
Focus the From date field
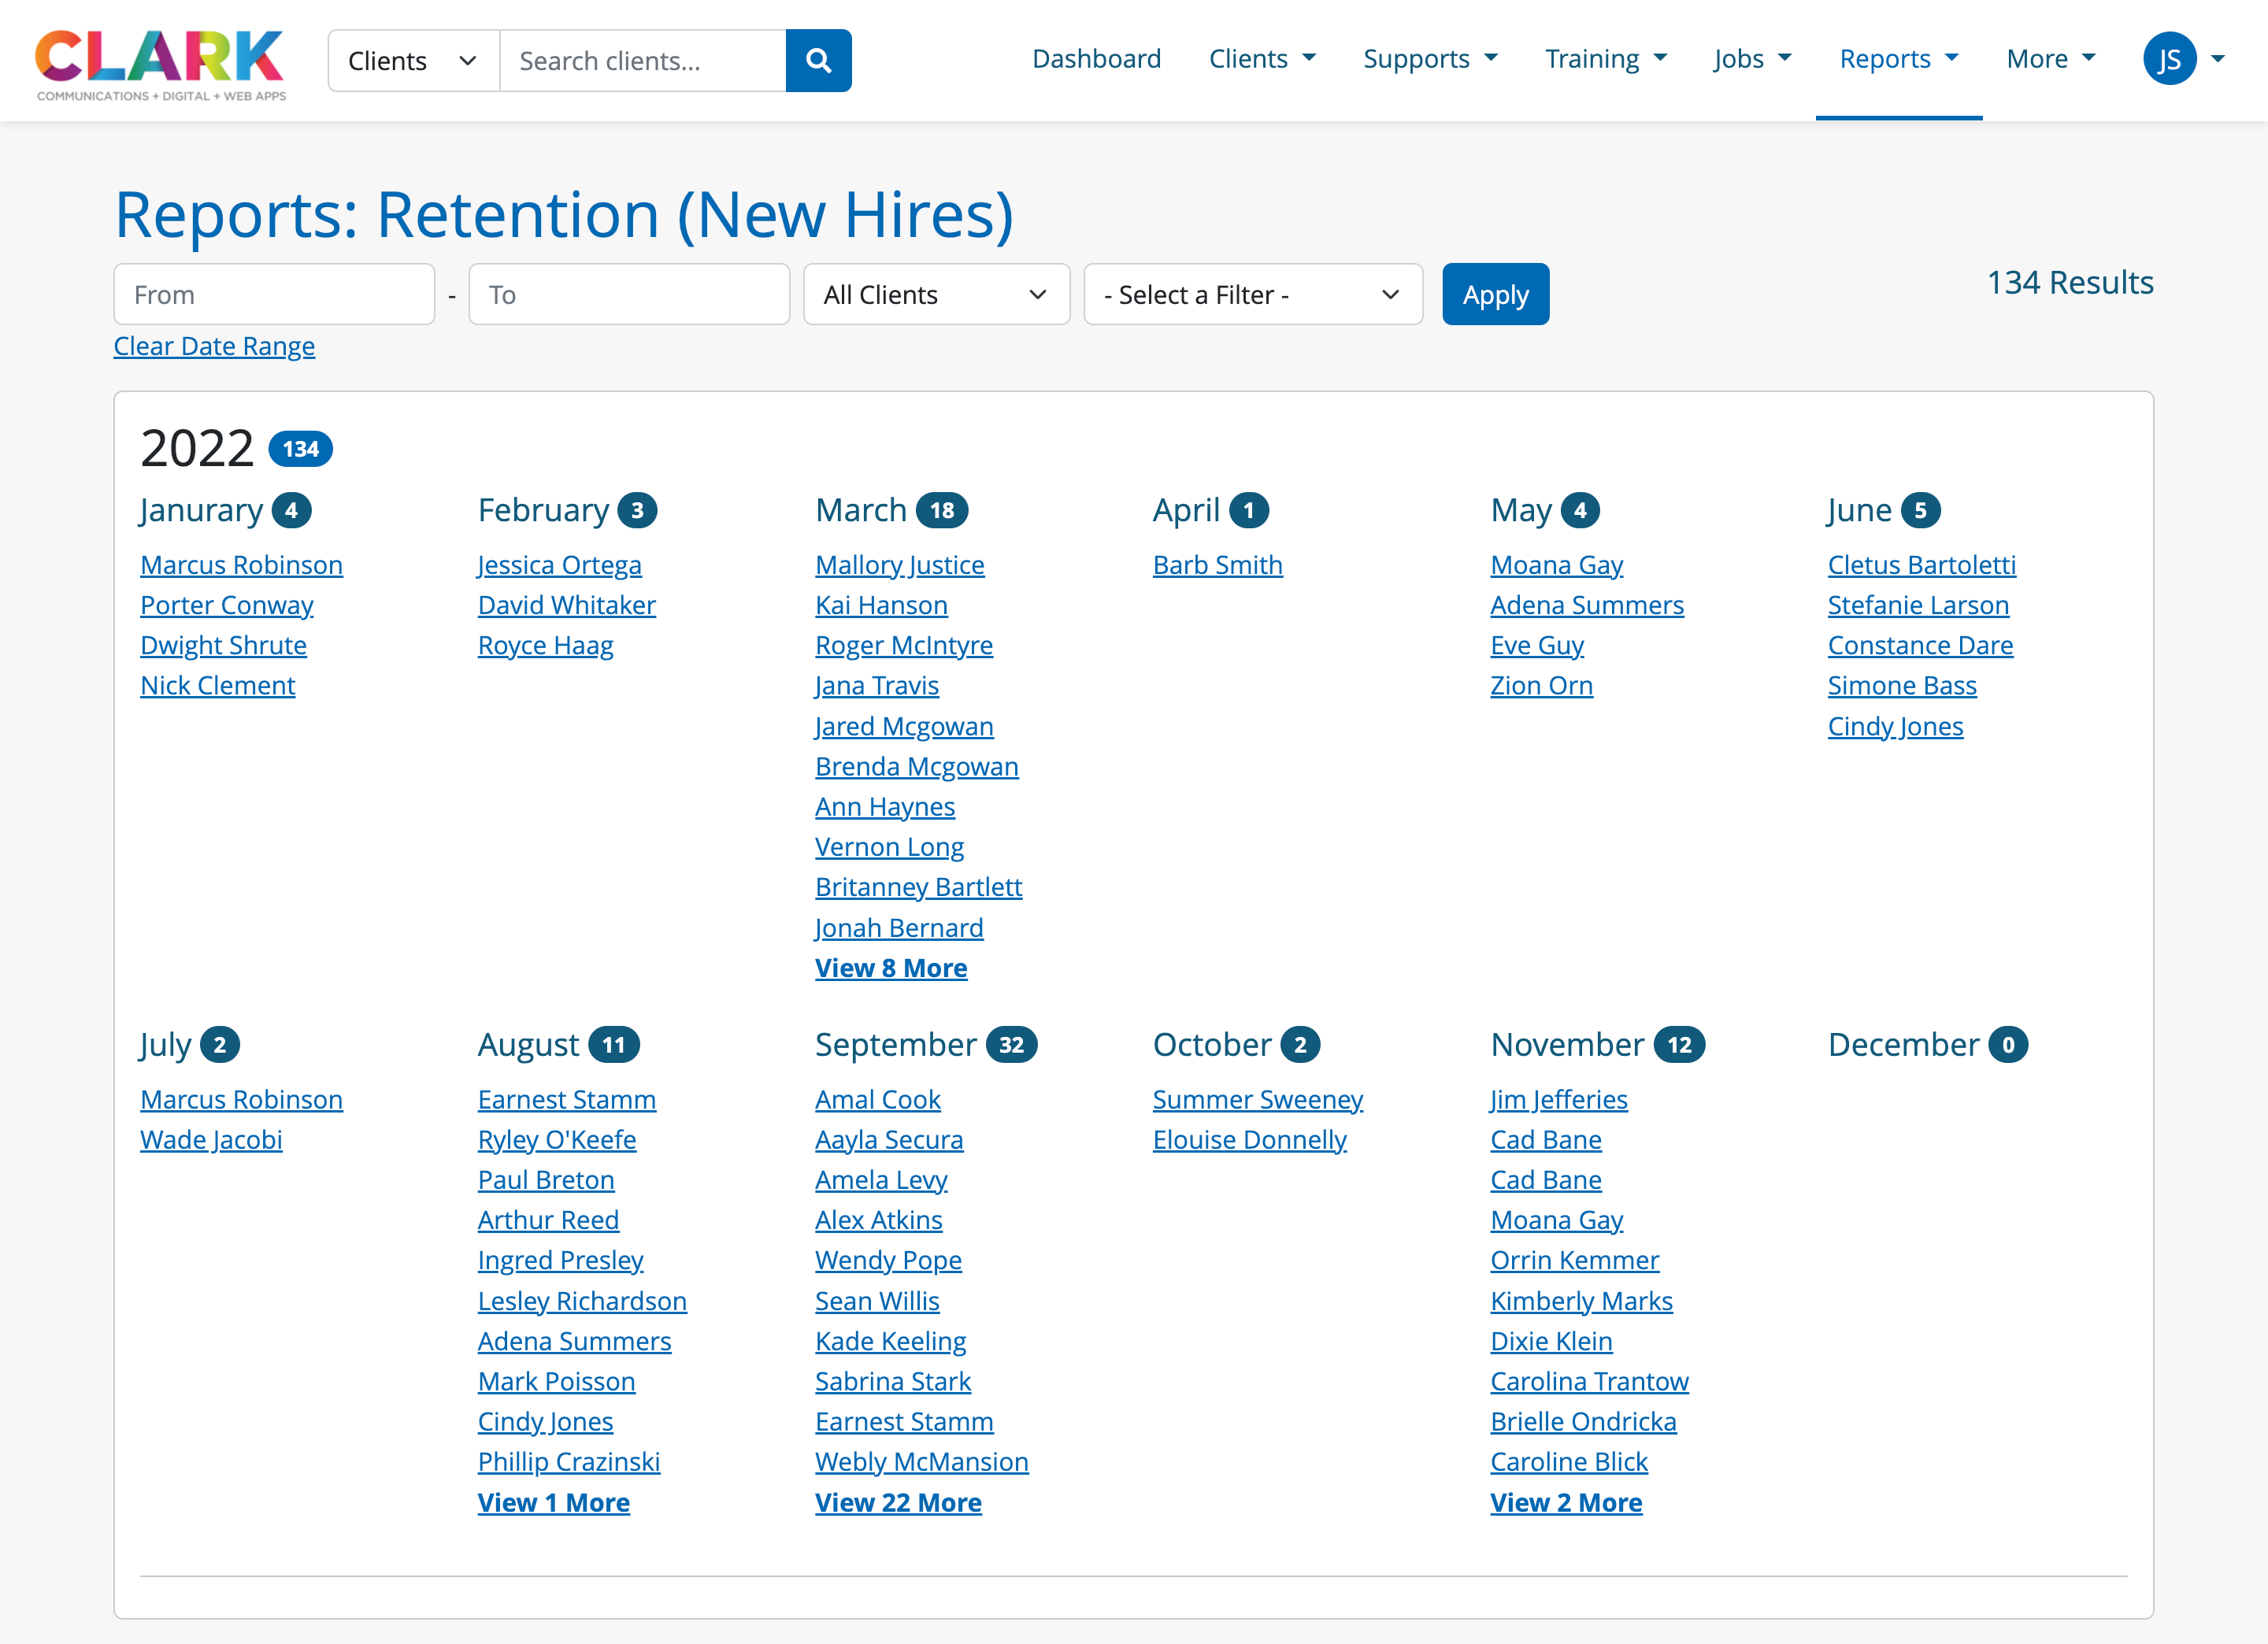pyautogui.click(x=274, y=295)
